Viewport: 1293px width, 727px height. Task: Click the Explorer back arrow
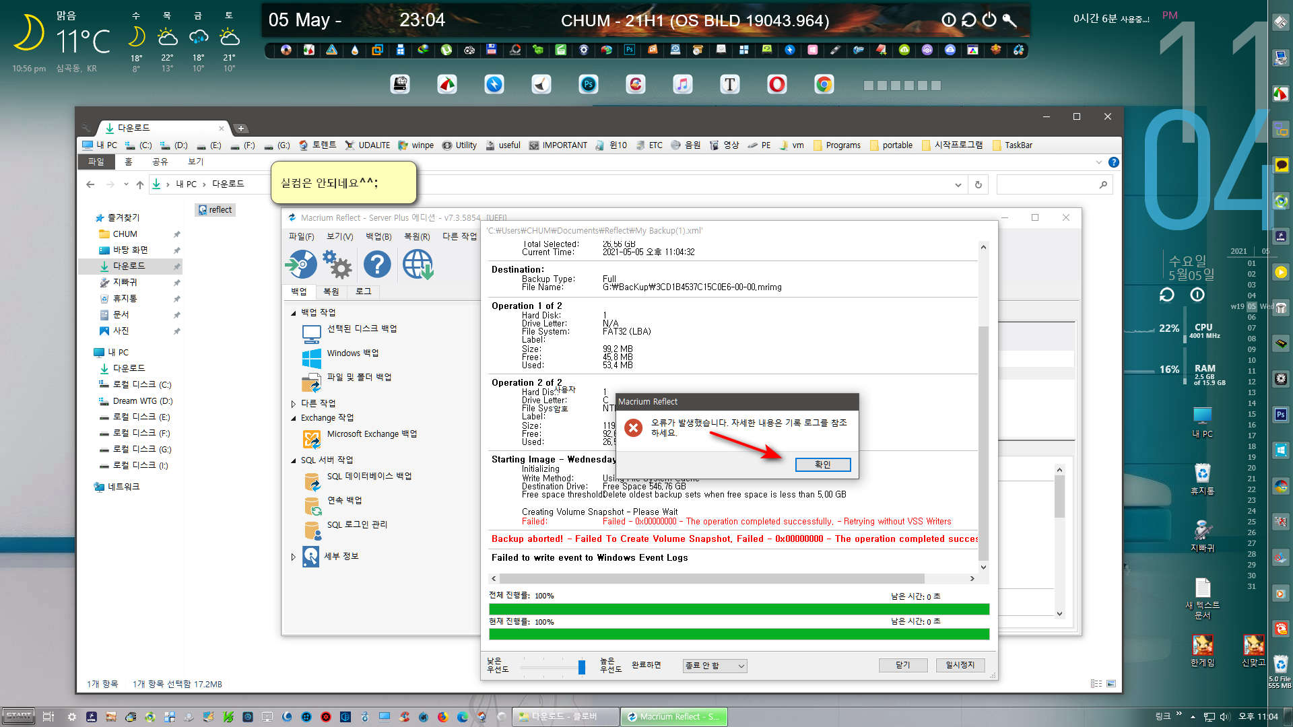click(90, 184)
